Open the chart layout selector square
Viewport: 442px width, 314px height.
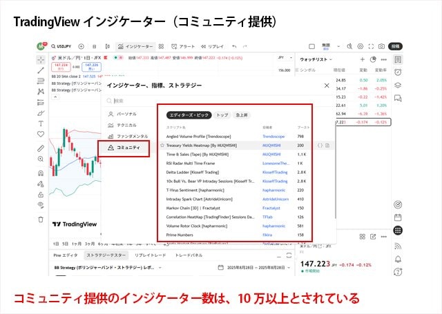(x=311, y=46)
